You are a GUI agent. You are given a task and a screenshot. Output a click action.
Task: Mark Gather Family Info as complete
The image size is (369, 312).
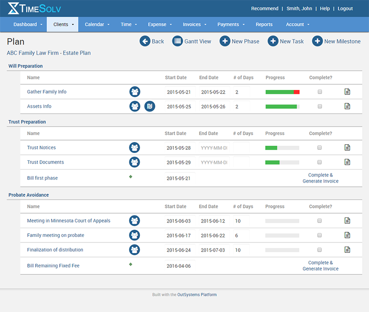[x=320, y=92]
